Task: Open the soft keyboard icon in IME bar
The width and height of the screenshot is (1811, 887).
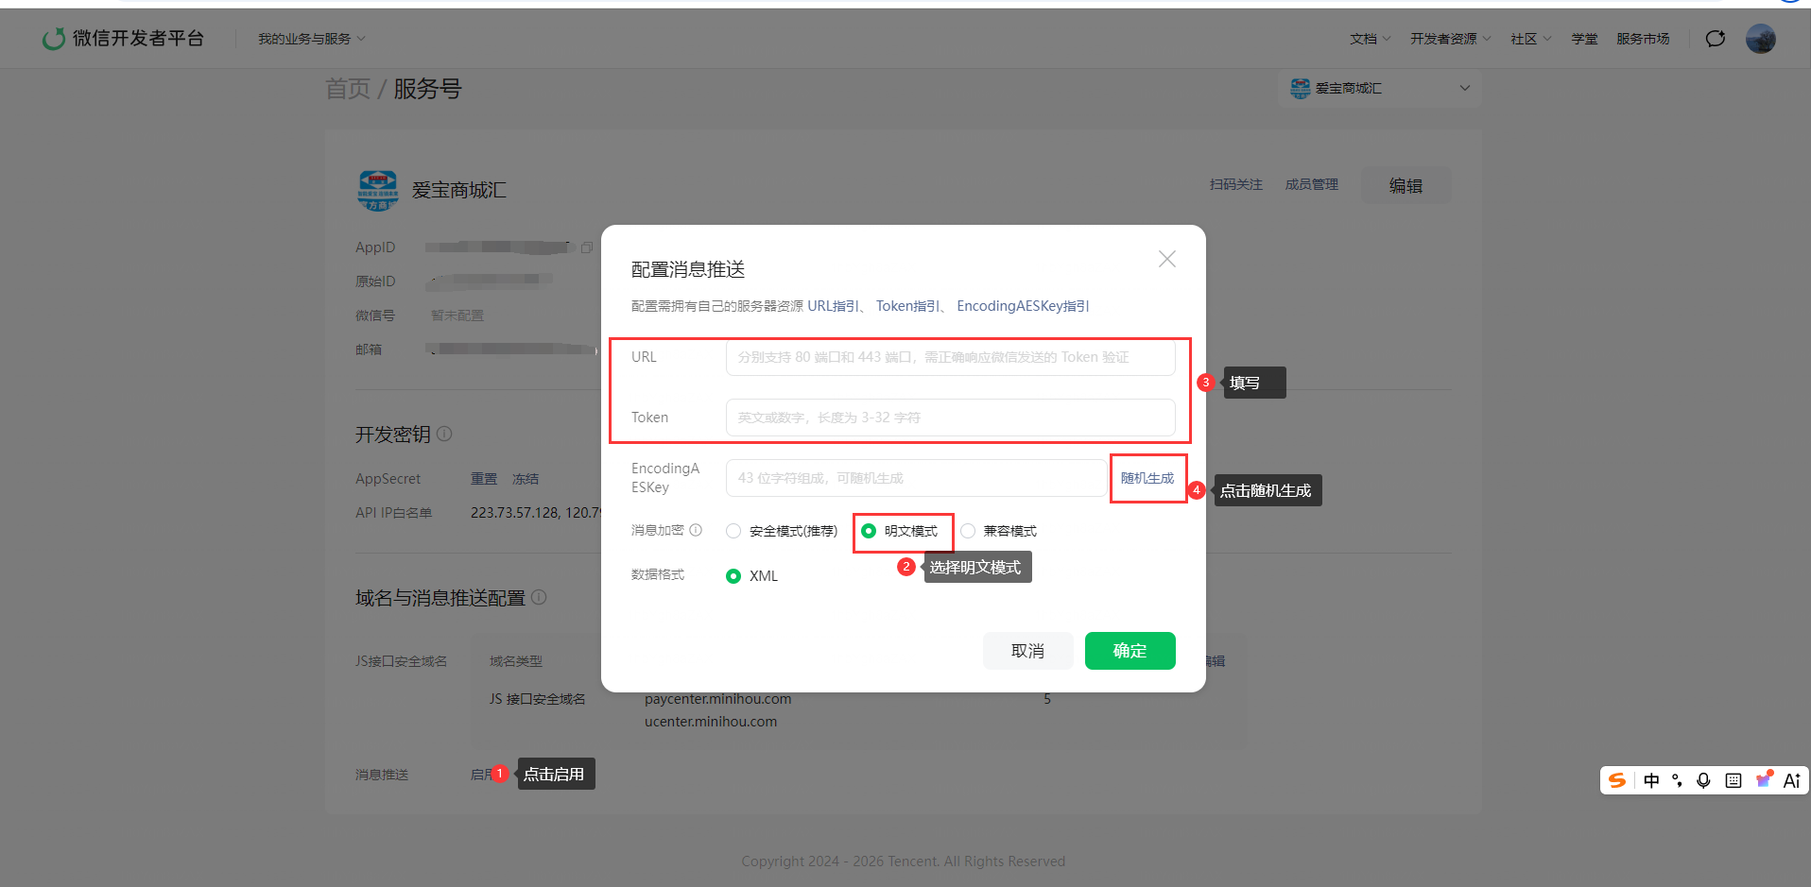Action: point(1733,780)
